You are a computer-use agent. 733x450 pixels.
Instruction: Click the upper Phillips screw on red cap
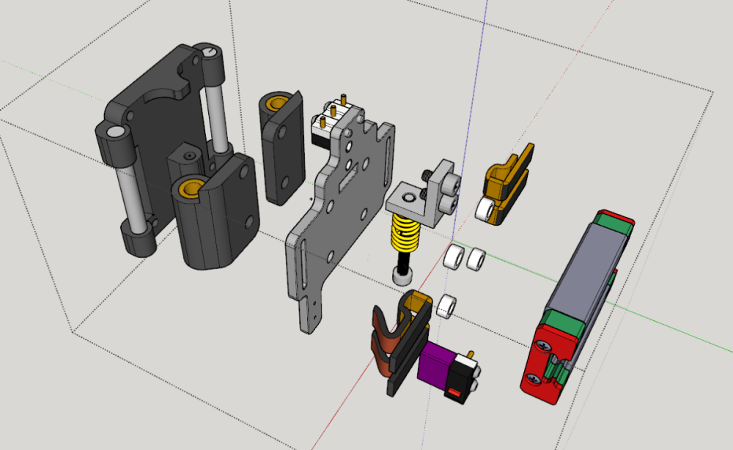point(544,346)
